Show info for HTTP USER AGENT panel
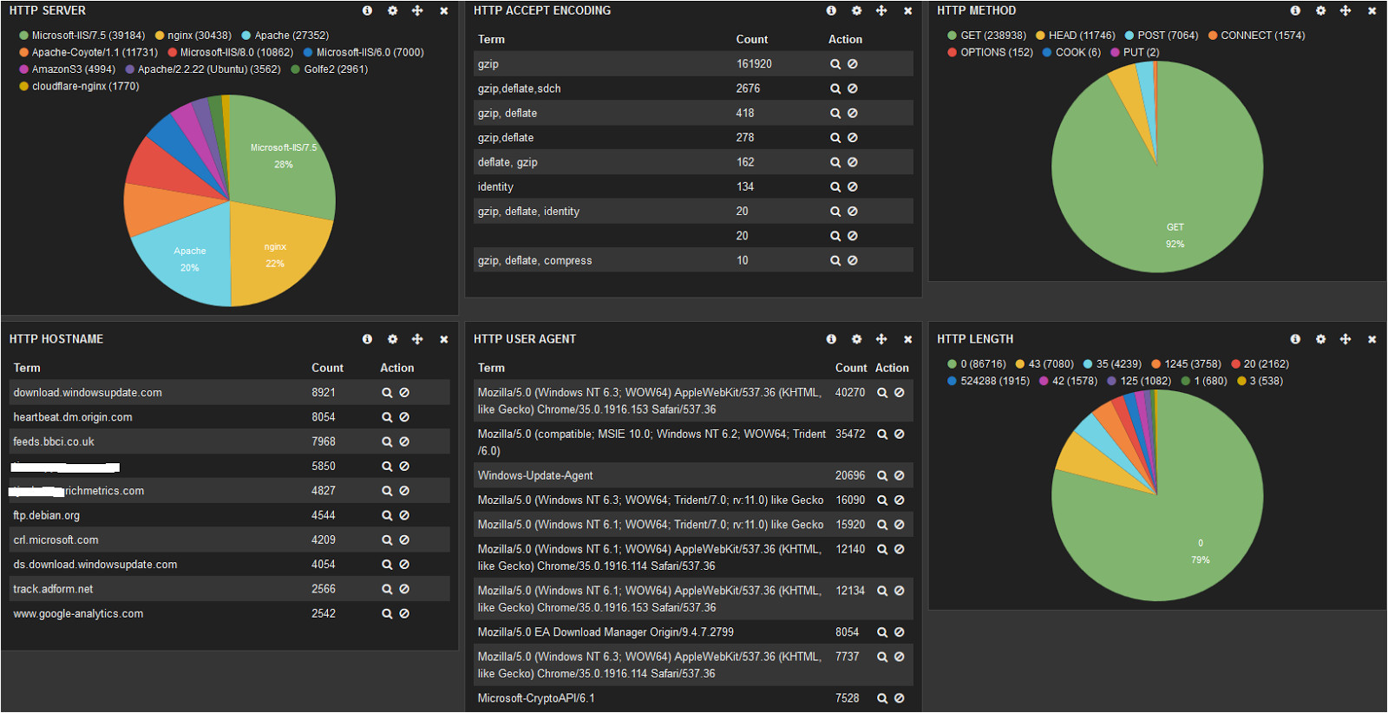 (x=831, y=339)
